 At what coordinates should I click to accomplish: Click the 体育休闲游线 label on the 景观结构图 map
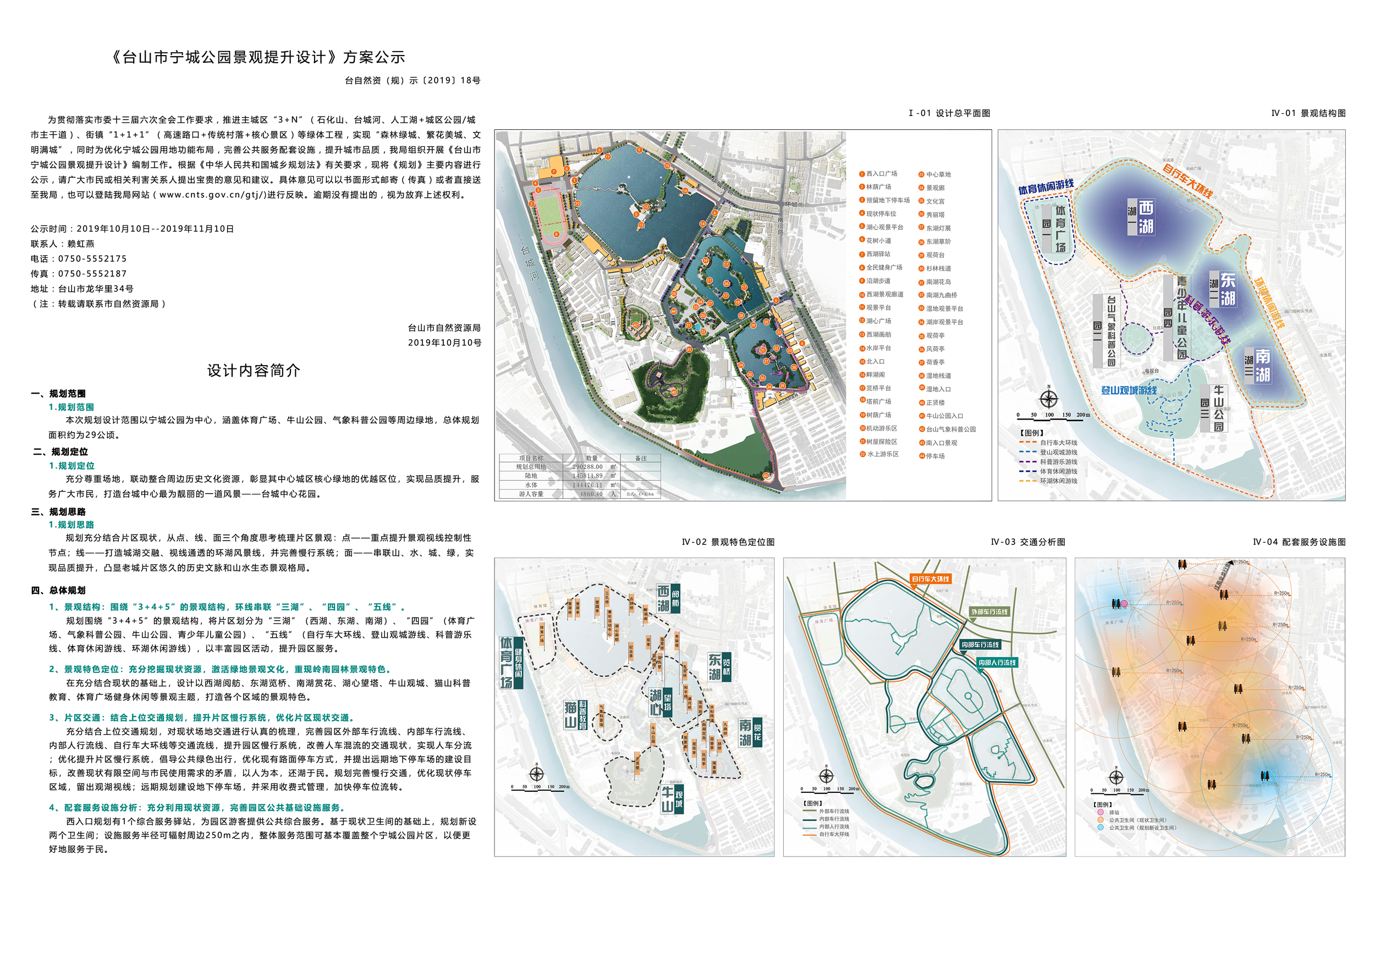(x=1046, y=187)
